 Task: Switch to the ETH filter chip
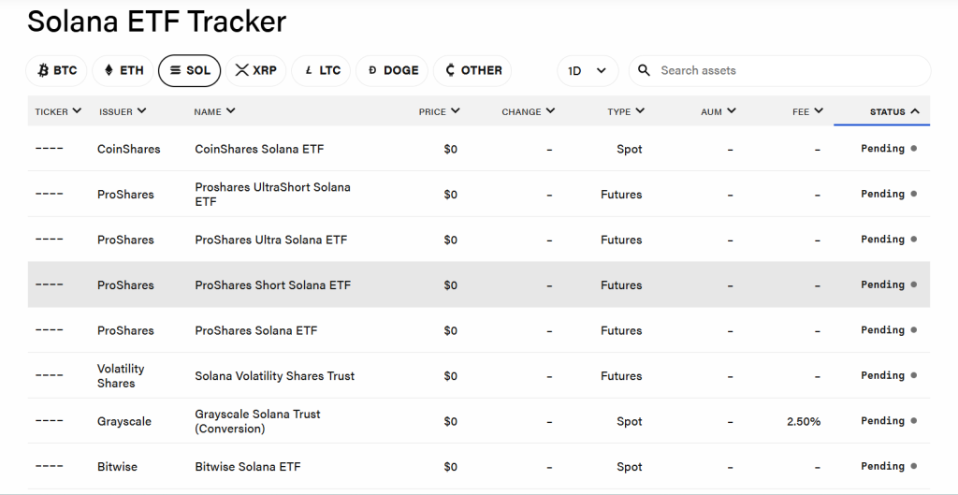pyautogui.click(x=123, y=70)
